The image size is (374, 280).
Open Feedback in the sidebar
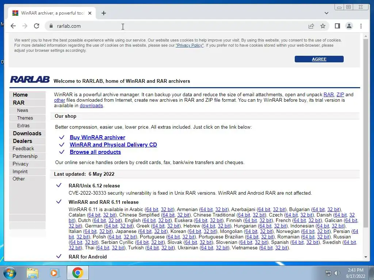click(x=23, y=149)
